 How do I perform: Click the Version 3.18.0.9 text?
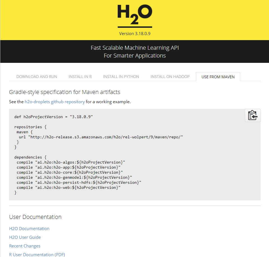[135, 34]
